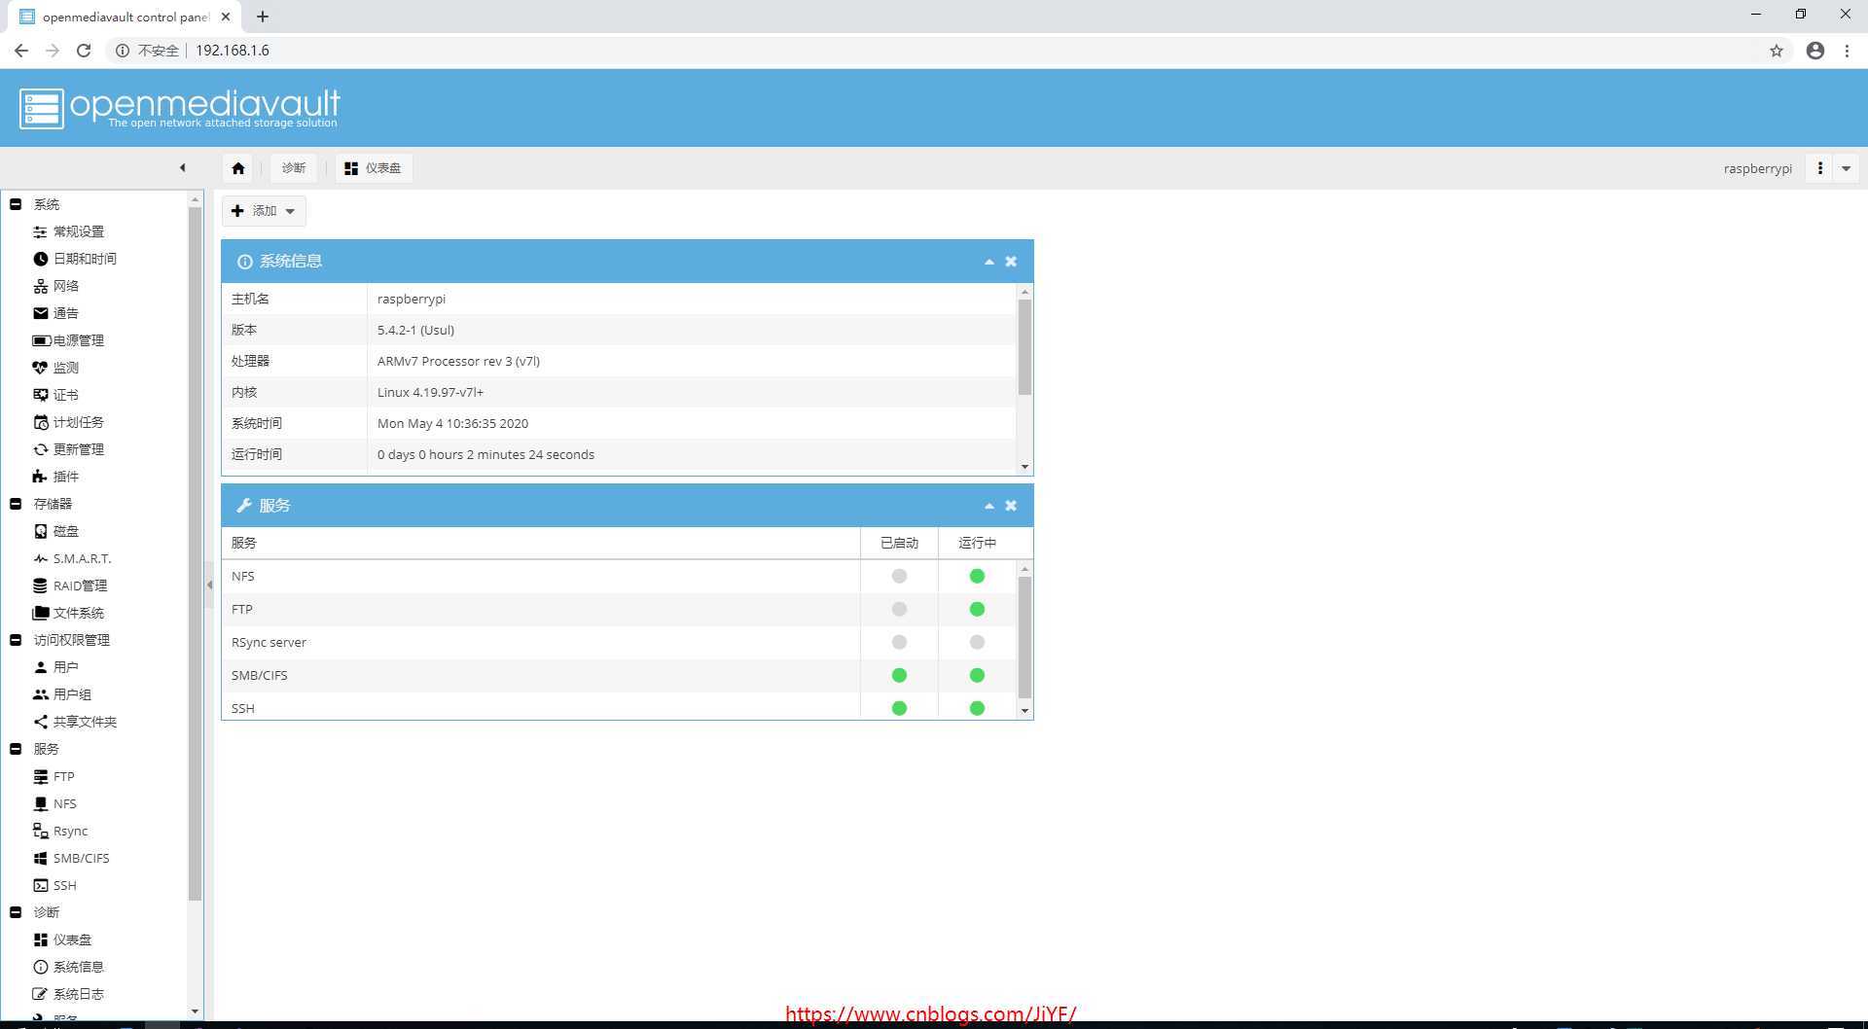The image size is (1868, 1029).
Task: Collapse the 诊断 tree section
Action: (x=16, y=912)
